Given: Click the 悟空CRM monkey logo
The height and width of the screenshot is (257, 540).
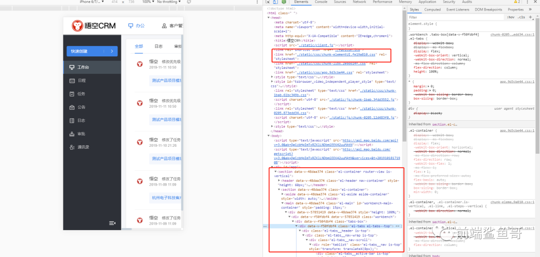Looking at the screenshot, I should pos(77,26).
